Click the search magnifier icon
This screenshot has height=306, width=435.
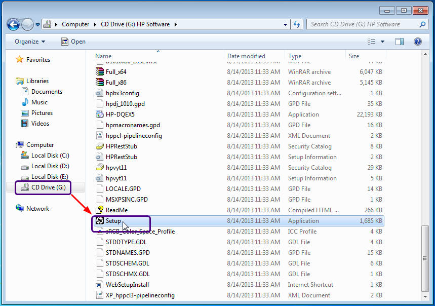422,24
